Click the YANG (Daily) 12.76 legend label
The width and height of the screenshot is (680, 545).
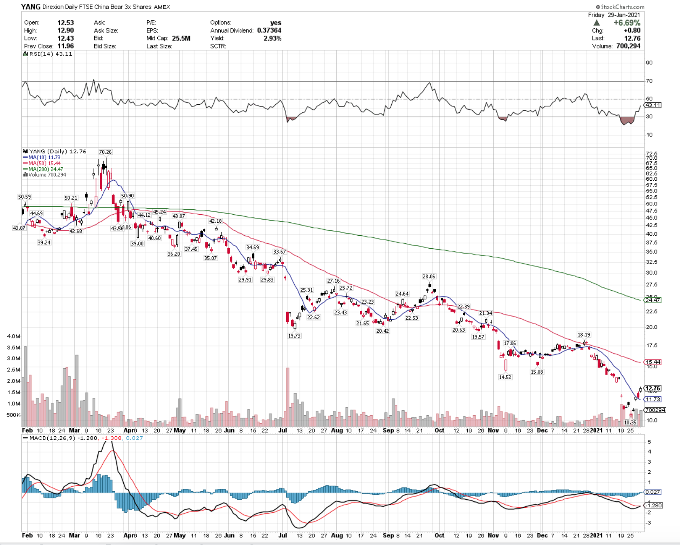55,151
